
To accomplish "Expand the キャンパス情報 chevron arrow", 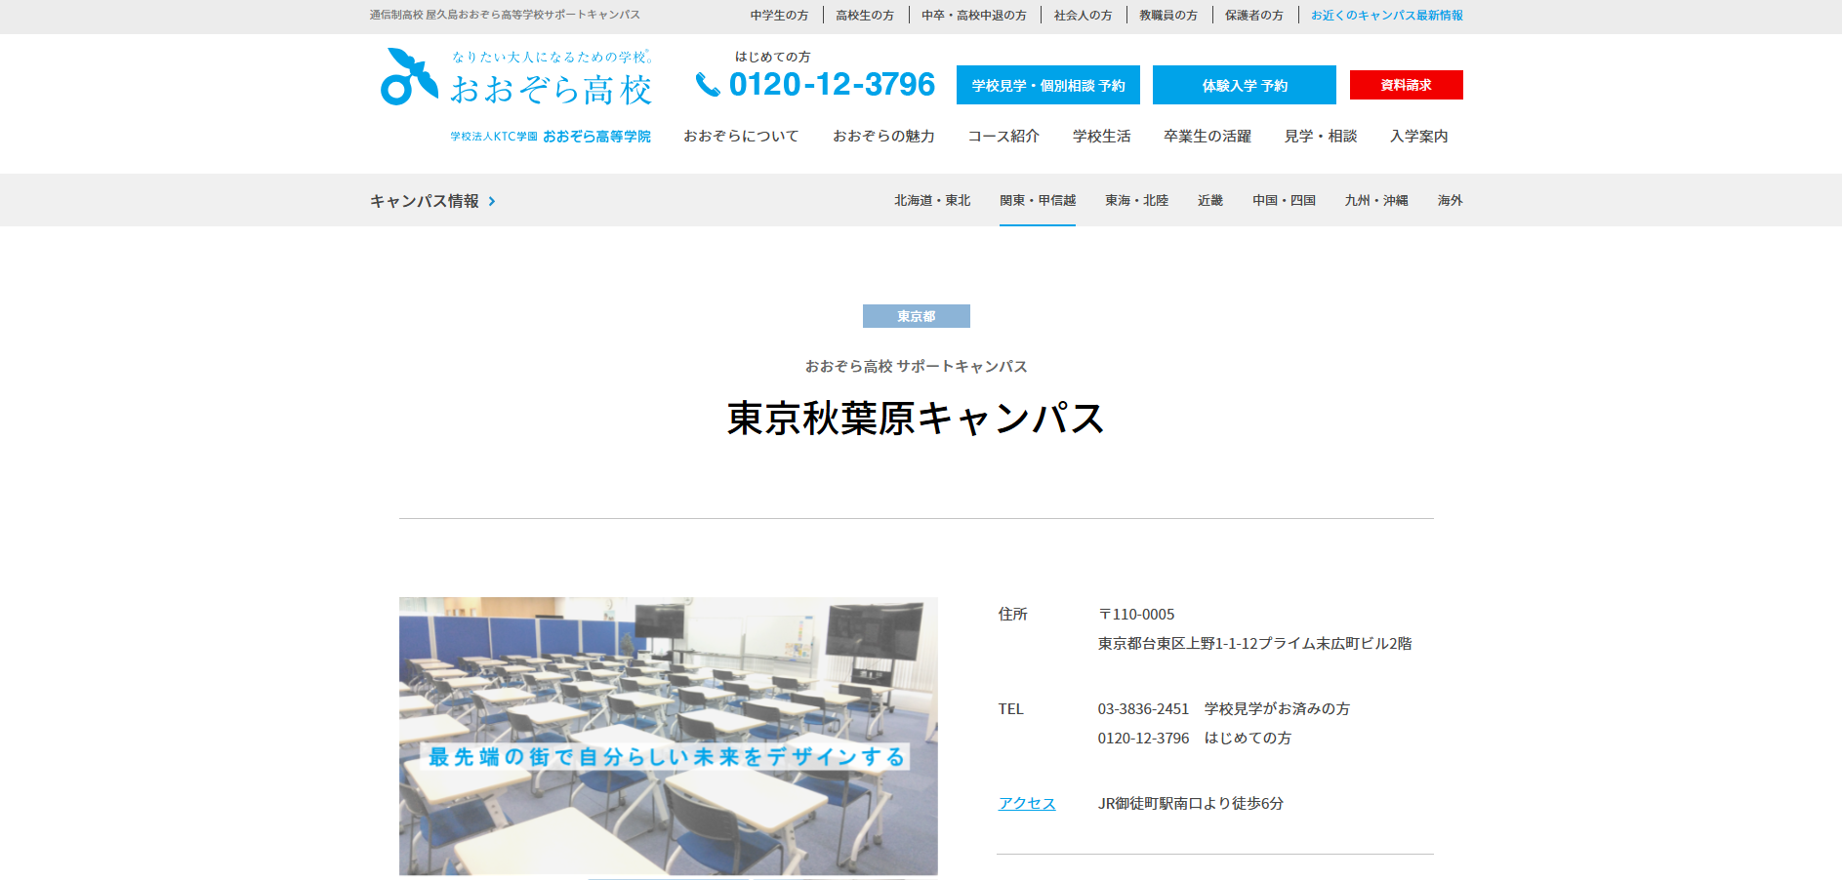I will pyautogui.click(x=492, y=201).
